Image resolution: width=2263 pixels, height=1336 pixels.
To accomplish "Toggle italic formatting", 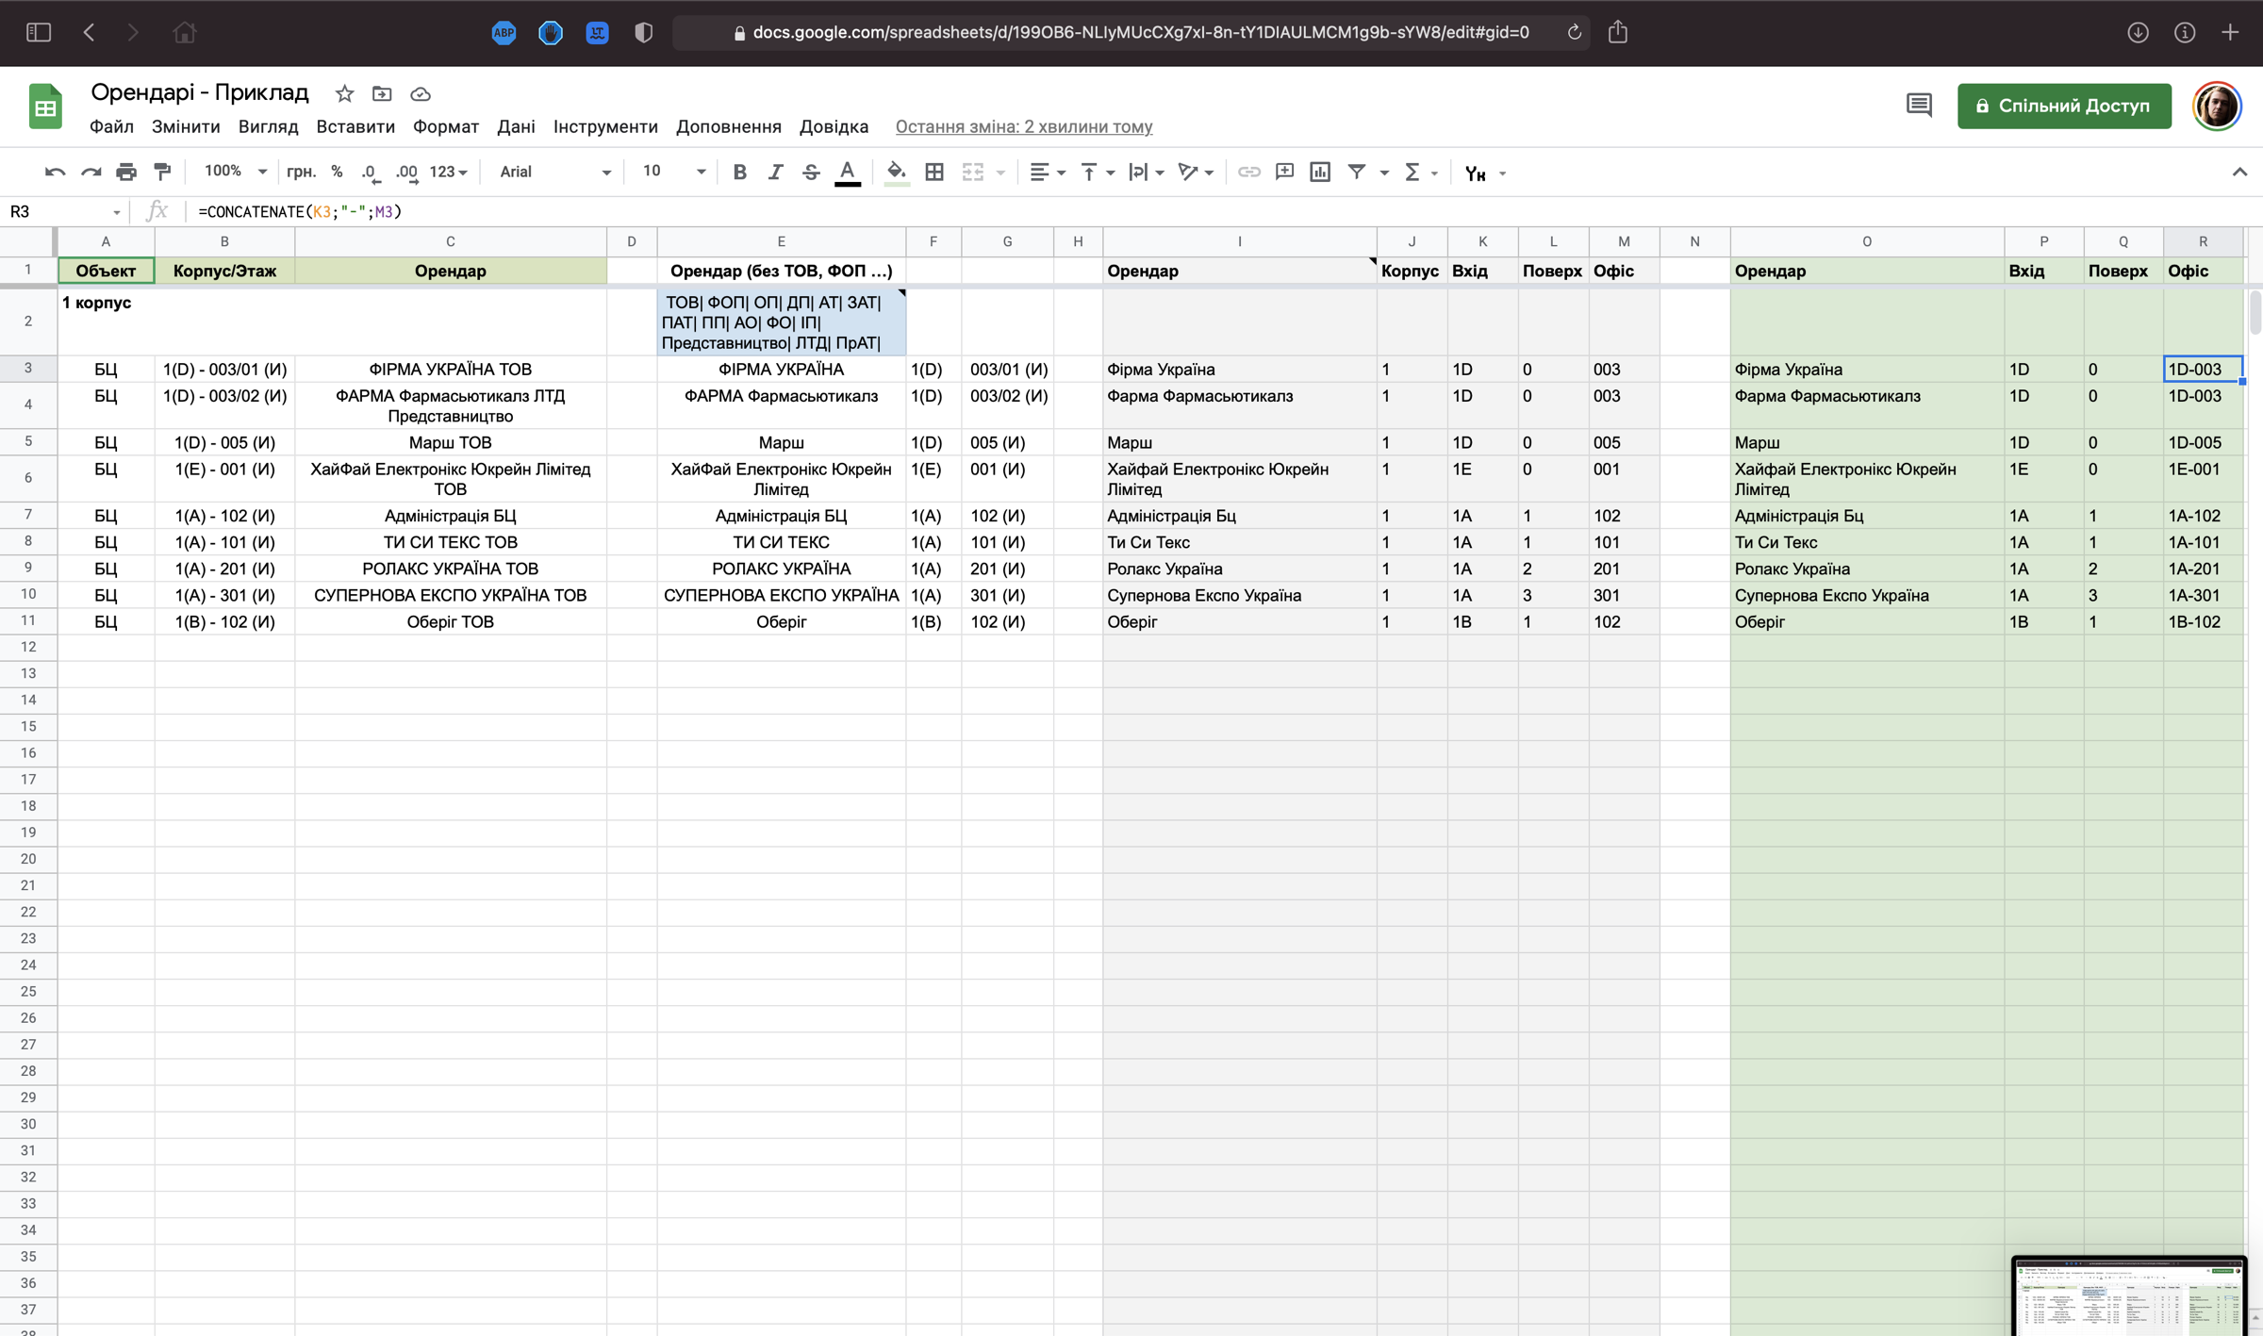I will click(775, 172).
